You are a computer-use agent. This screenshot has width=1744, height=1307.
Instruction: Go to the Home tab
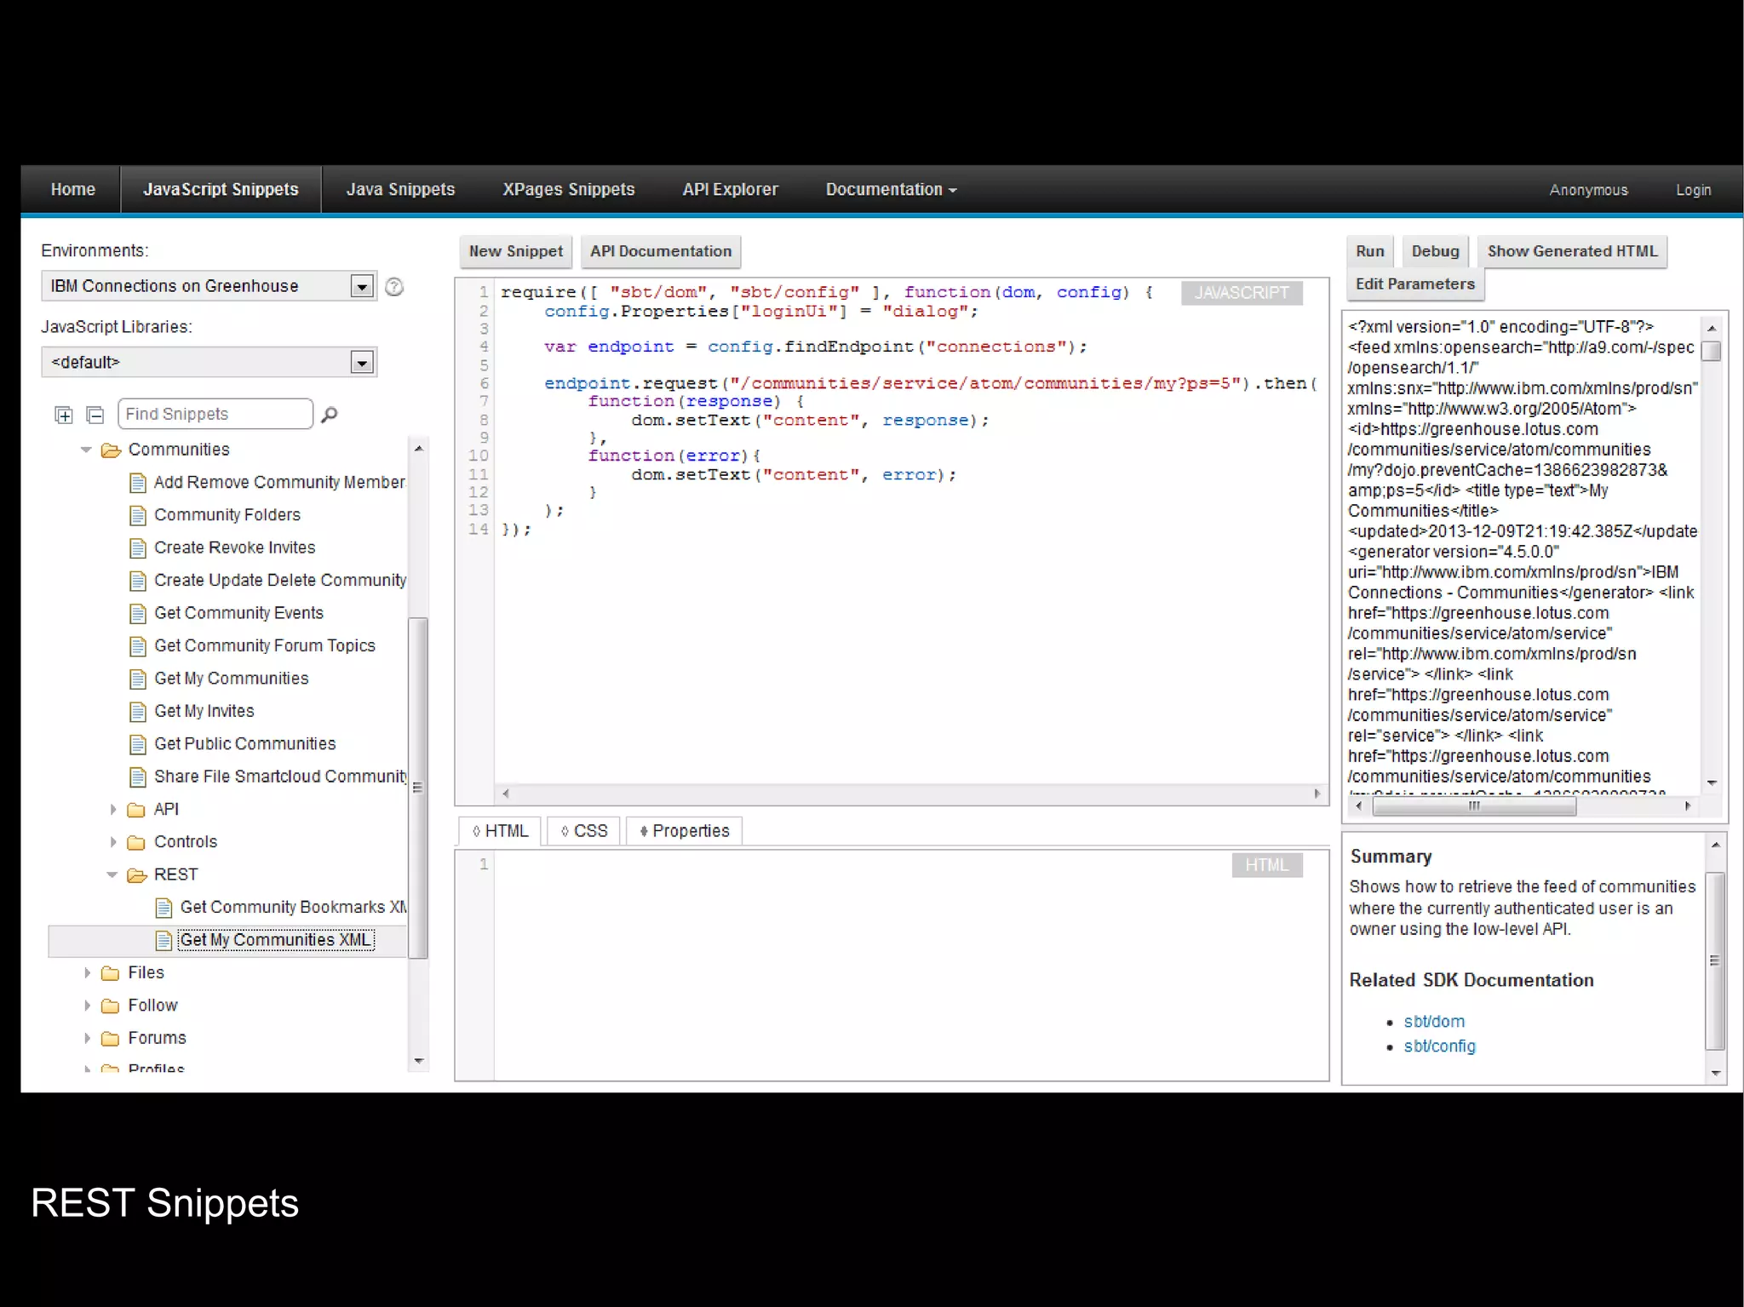(72, 190)
